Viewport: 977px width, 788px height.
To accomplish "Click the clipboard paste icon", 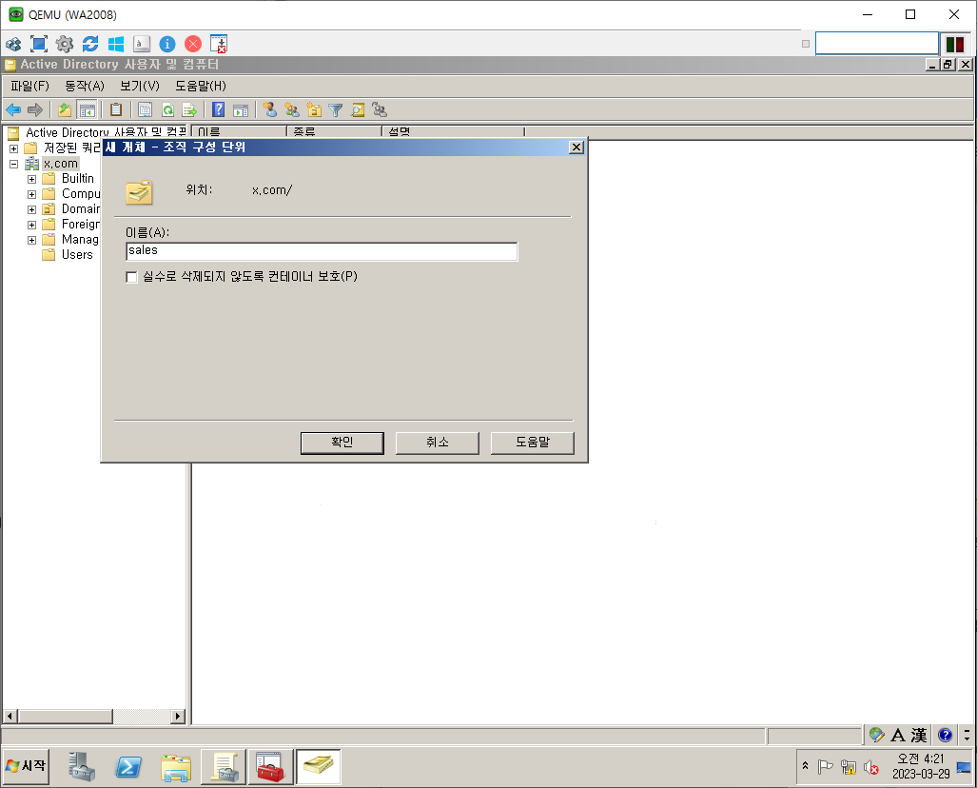I will coord(116,110).
